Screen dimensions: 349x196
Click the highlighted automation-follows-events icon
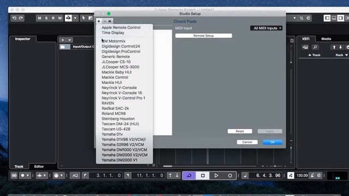pos(68,18)
